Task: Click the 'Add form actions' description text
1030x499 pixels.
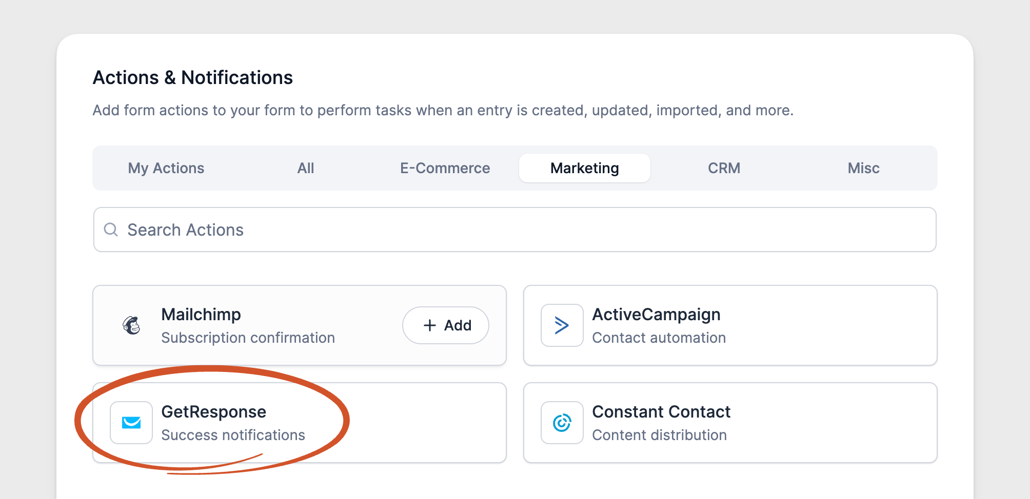Action: pyautogui.click(x=443, y=110)
